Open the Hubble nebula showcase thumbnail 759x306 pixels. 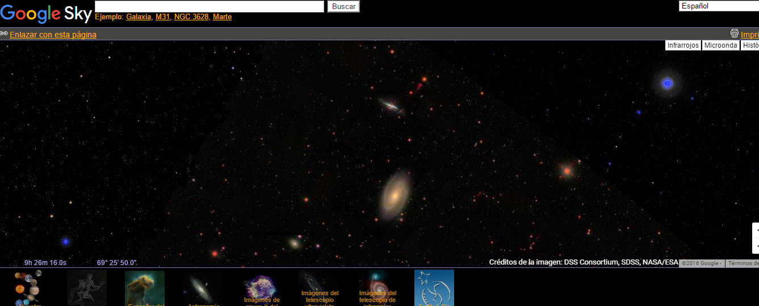tap(145, 288)
